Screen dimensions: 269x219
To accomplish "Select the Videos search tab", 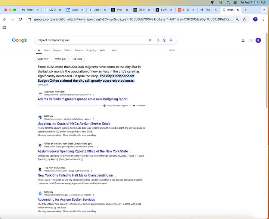I will pyautogui.click(x=68, y=50).
